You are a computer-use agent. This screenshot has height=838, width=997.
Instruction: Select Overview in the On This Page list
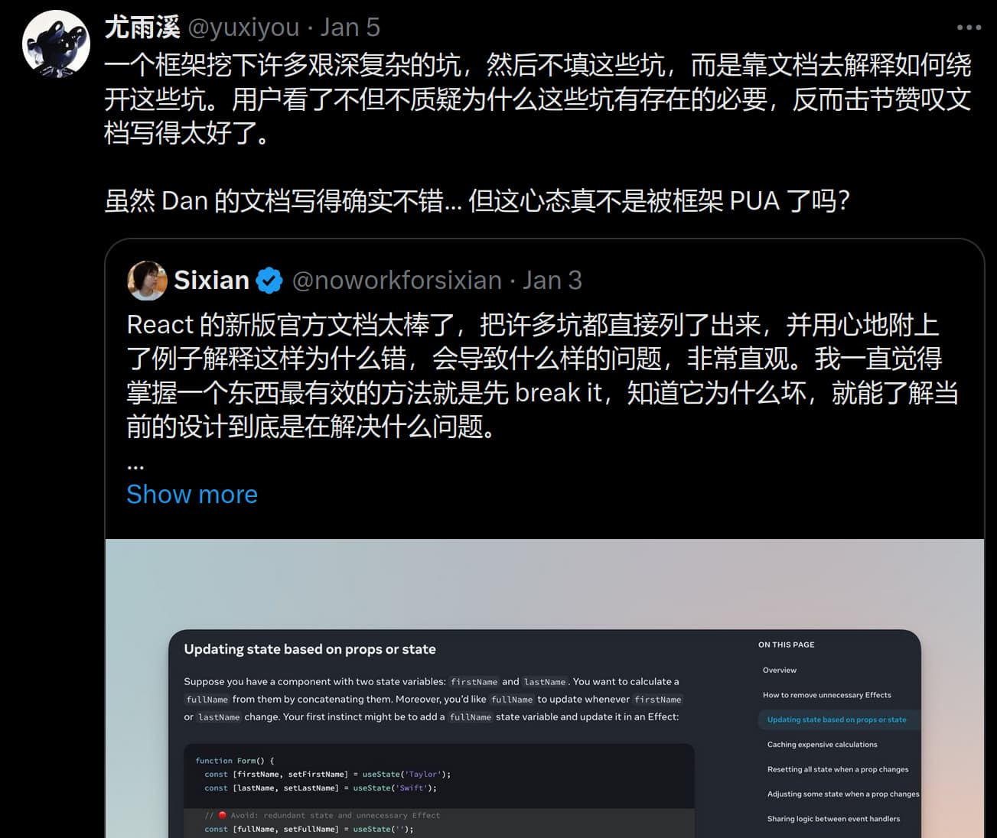[779, 671]
